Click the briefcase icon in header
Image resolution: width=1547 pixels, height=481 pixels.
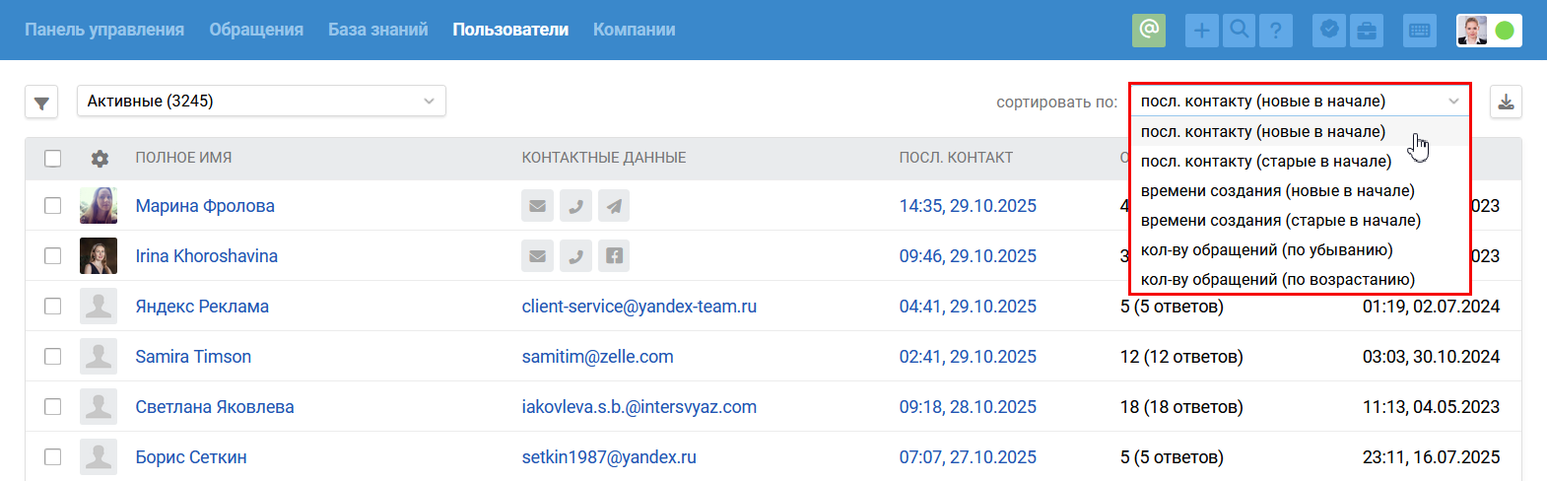point(1367,31)
